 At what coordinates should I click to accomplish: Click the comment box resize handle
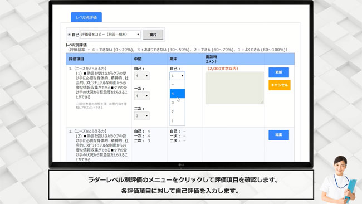click(262, 103)
